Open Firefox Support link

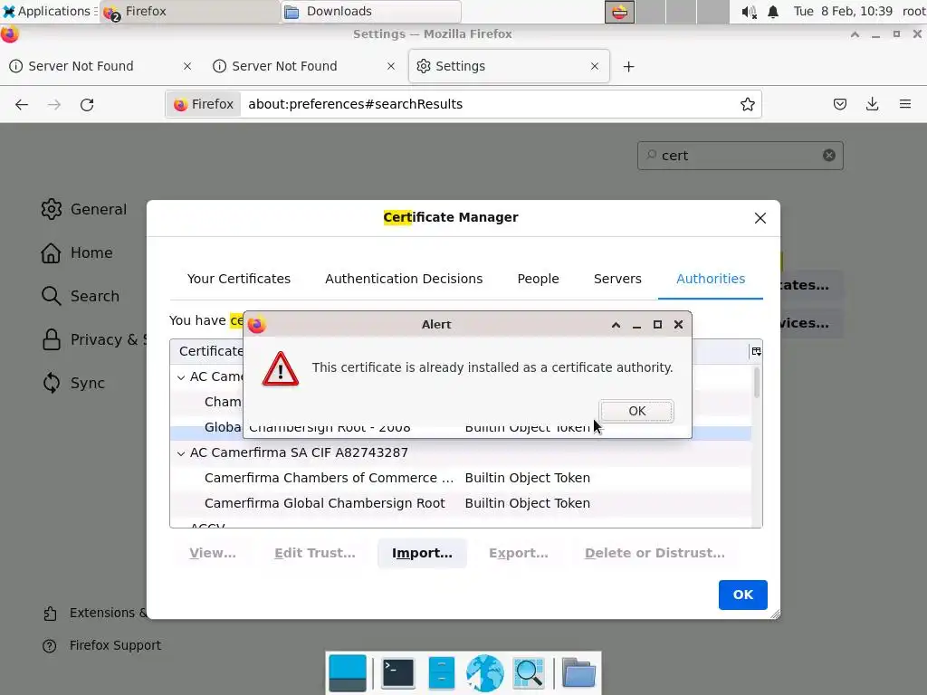coord(101,645)
